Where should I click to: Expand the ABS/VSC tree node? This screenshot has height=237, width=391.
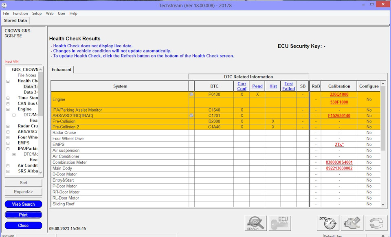coord(8,132)
